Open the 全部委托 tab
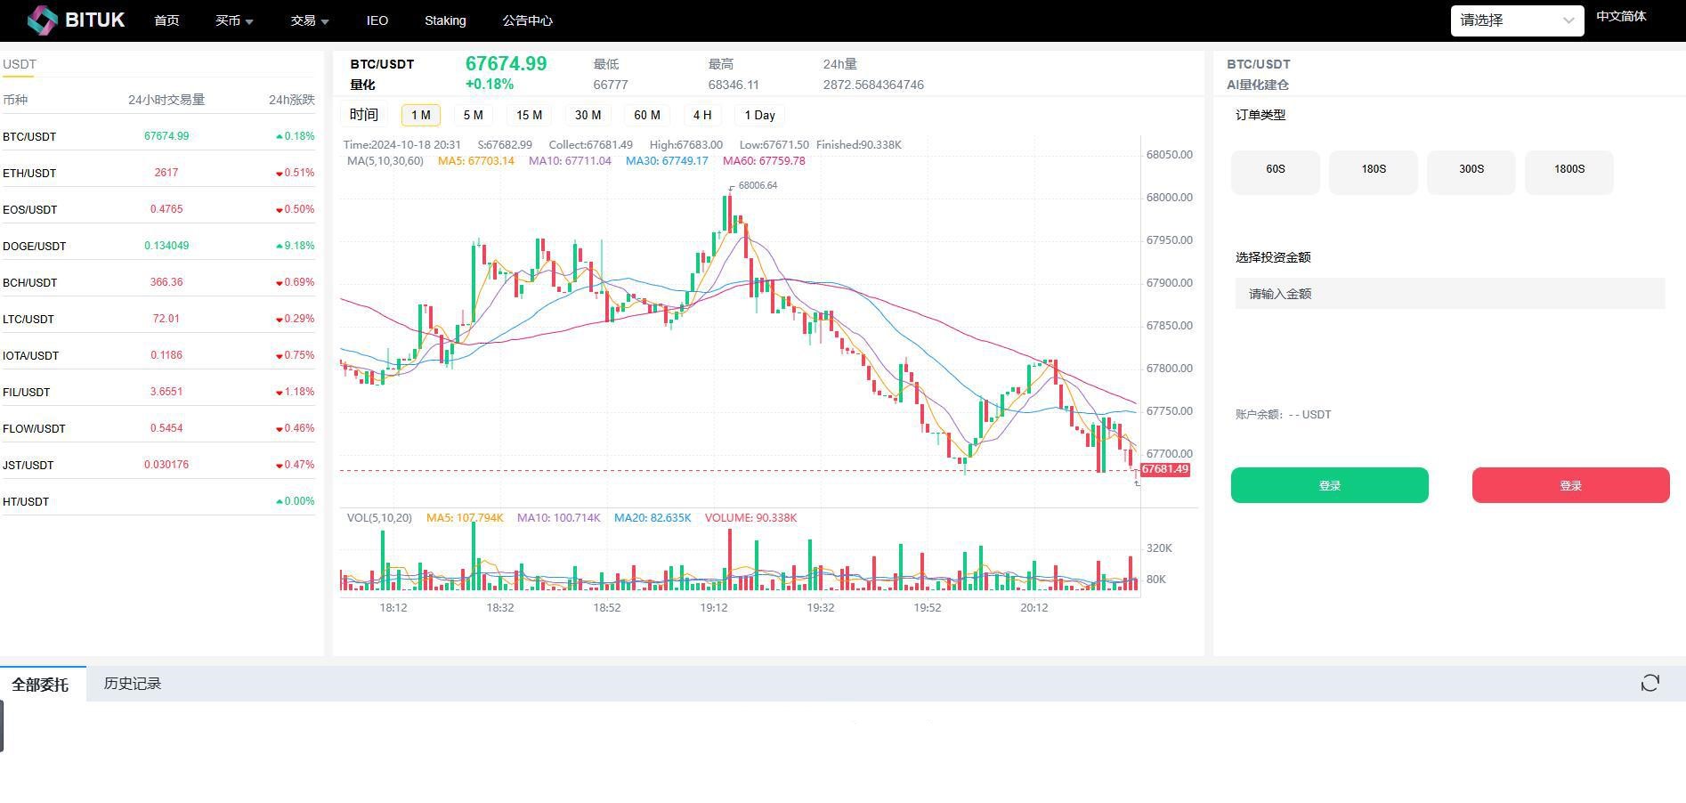Screen dimensions: 1686x803 click(x=40, y=684)
